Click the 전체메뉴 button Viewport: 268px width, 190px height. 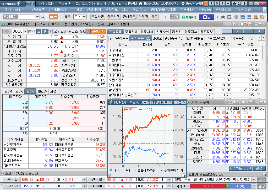tap(10, 17)
